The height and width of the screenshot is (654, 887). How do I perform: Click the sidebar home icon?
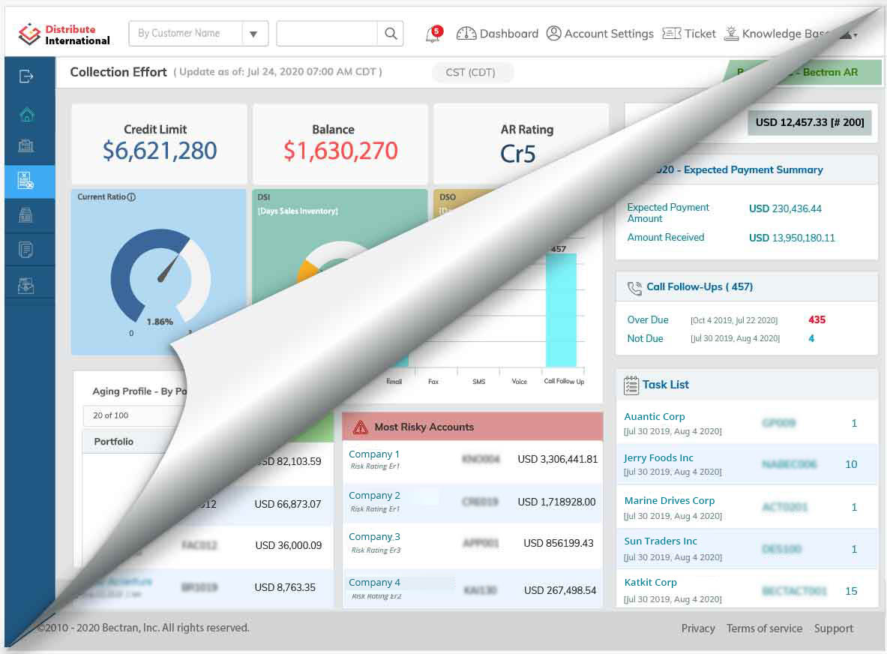click(x=26, y=115)
